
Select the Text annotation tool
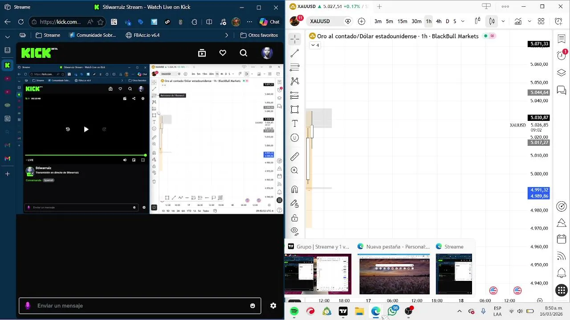(x=294, y=124)
